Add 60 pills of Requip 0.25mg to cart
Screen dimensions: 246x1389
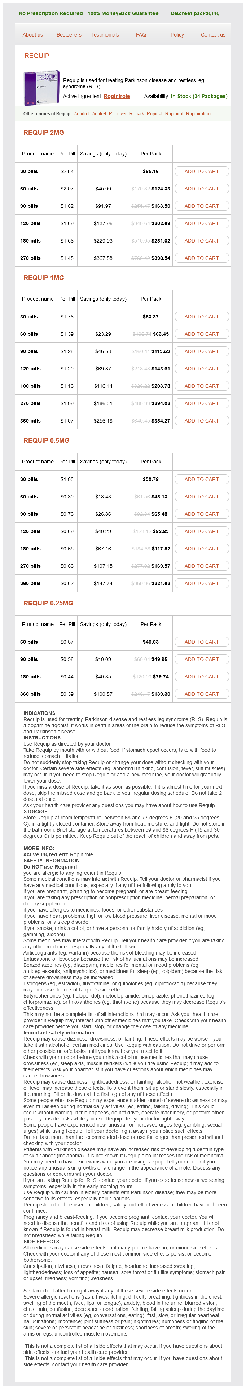click(201, 642)
